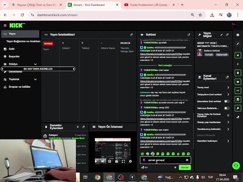Select Yayın in the sidebar
This screenshot has width=243, height=182.
click(20, 34)
